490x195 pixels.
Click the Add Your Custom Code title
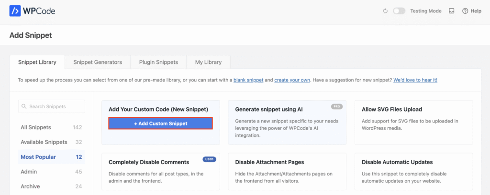(158, 109)
